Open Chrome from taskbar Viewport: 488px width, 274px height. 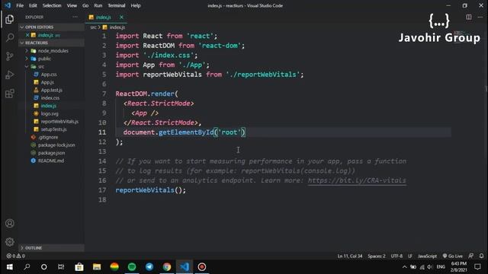point(167,267)
